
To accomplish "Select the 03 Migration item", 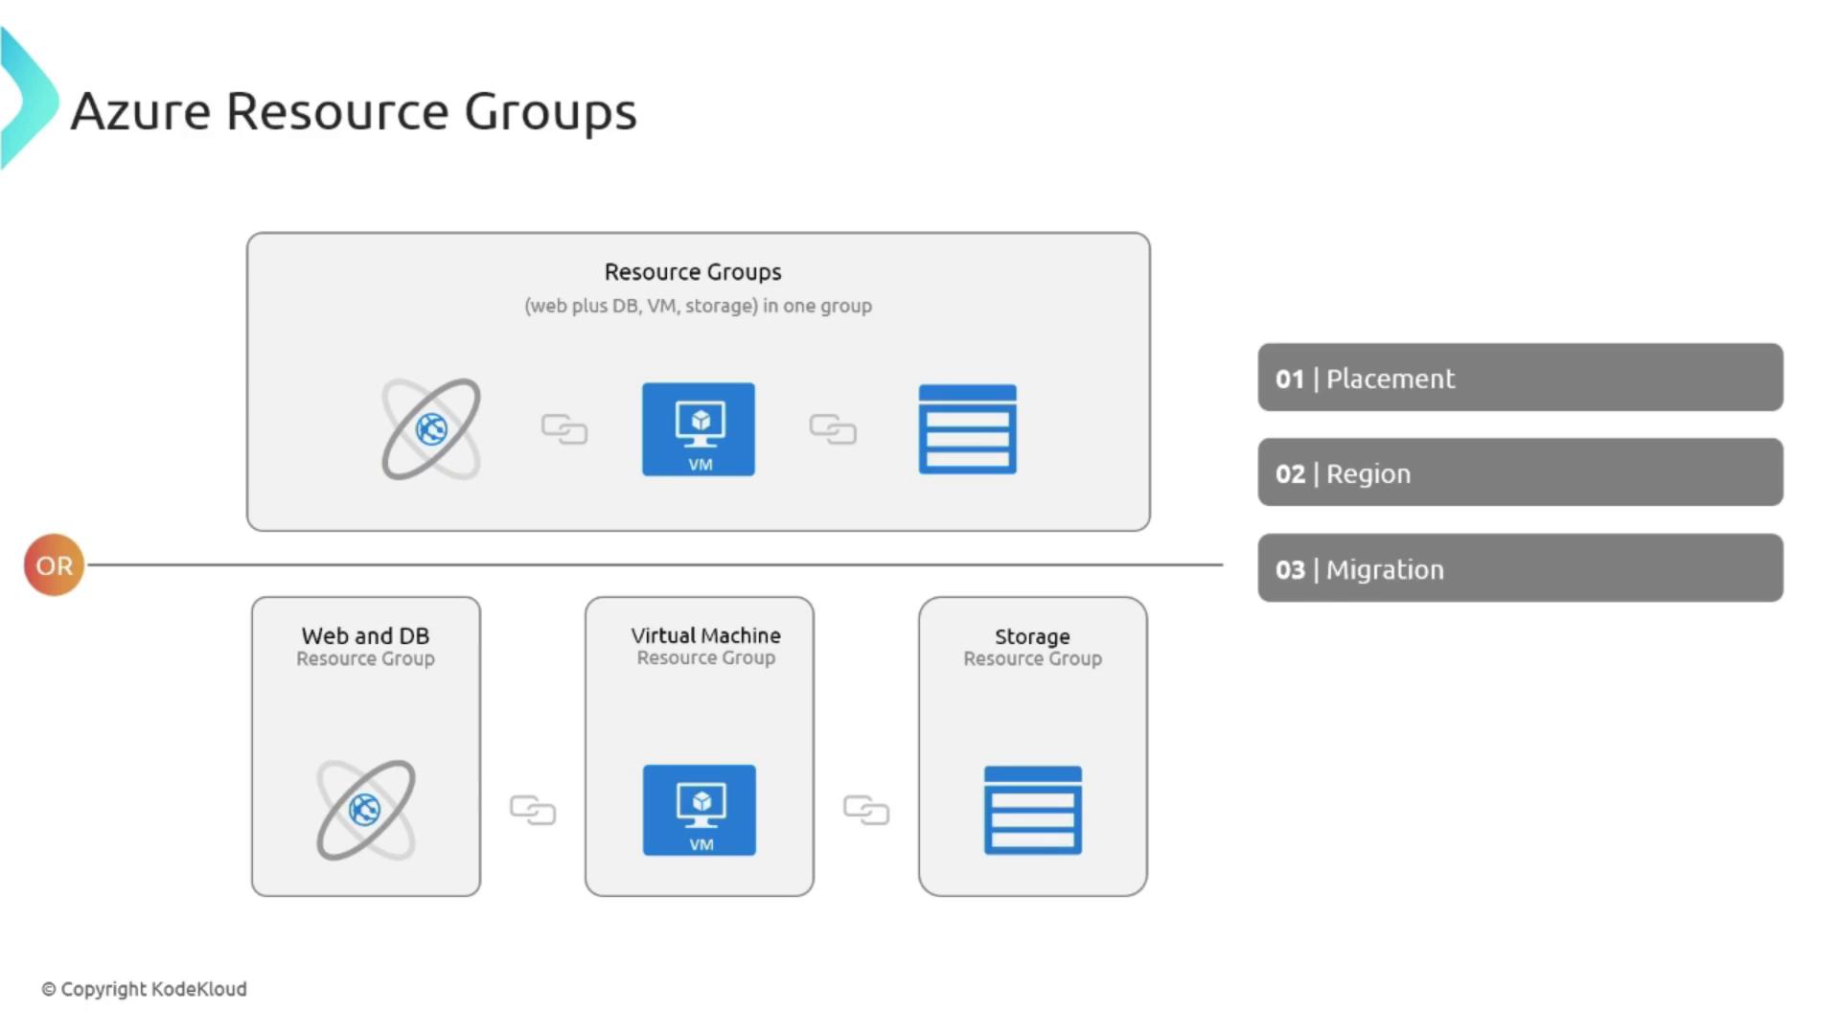I will pos(1520,568).
